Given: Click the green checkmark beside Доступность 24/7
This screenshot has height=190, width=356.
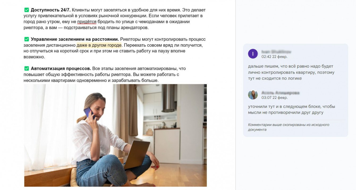Looking at the screenshot, I should (27, 10).
